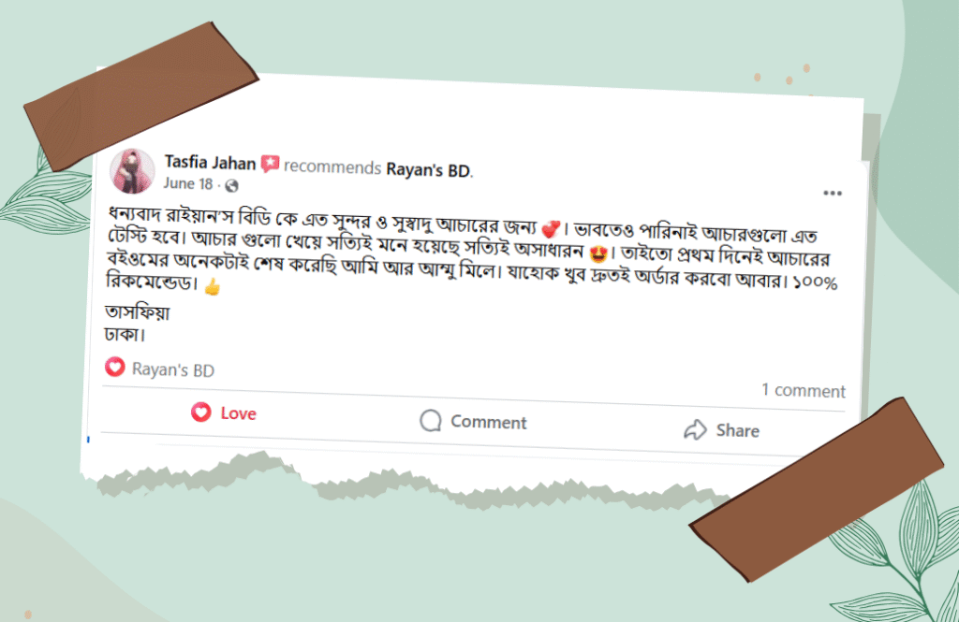
Task: Click the তাসফিয়া signature line
Action: [x=137, y=312]
